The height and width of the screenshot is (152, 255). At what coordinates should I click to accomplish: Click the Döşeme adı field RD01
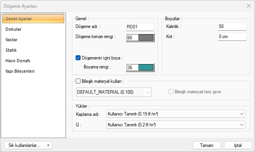tap(140, 27)
